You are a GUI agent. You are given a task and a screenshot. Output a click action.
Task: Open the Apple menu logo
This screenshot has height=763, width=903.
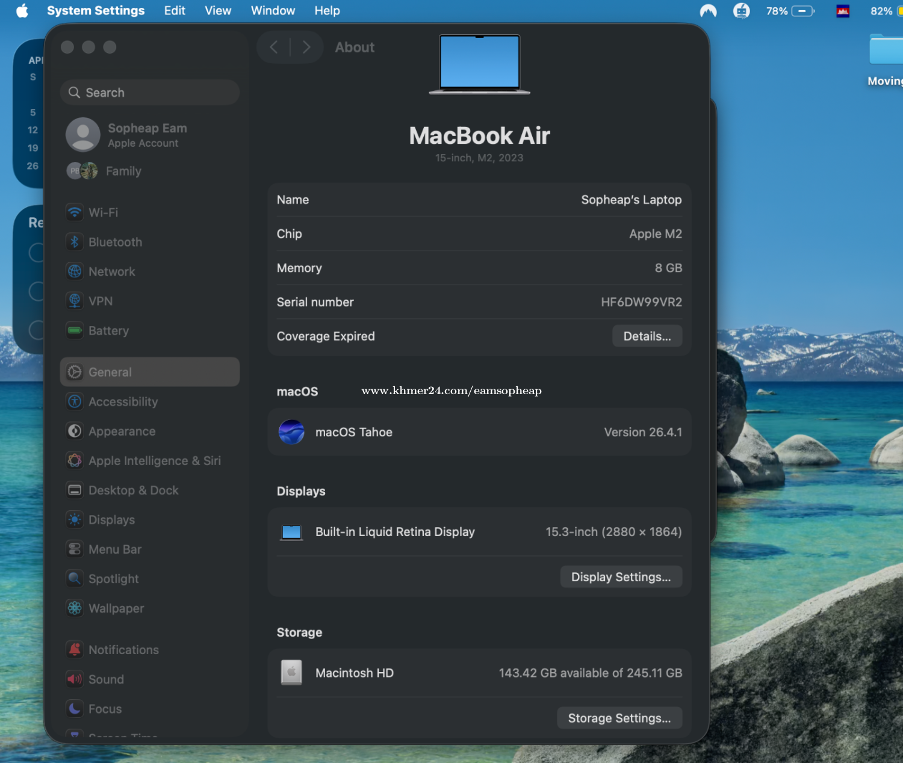pyautogui.click(x=22, y=11)
